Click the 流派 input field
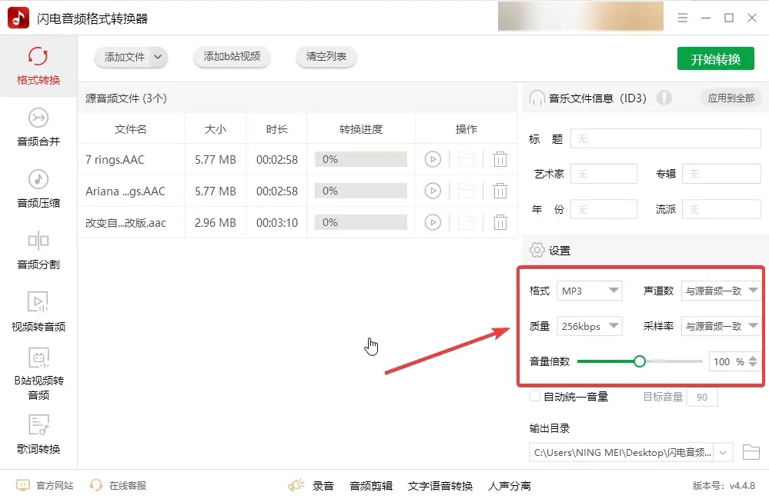Screen dimensions: 769x499 [x=721, y=210]
